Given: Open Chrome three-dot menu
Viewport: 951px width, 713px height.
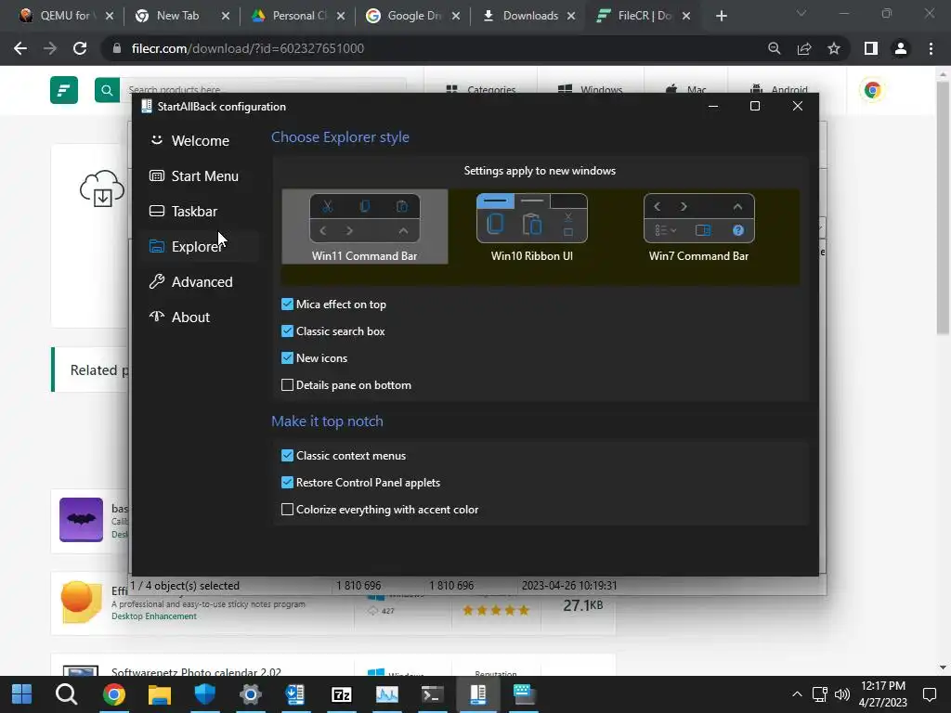Looking at the screenshot, I should point(931,48).
